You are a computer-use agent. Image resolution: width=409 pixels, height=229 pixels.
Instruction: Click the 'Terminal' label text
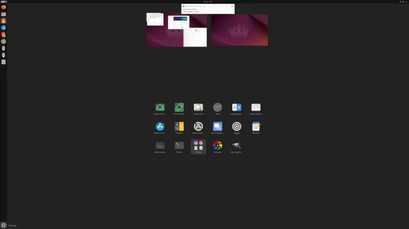pos(179,152)
